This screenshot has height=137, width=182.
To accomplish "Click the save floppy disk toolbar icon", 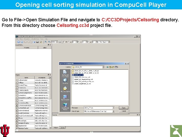I will pyautogui.click(x=37, y=42).
